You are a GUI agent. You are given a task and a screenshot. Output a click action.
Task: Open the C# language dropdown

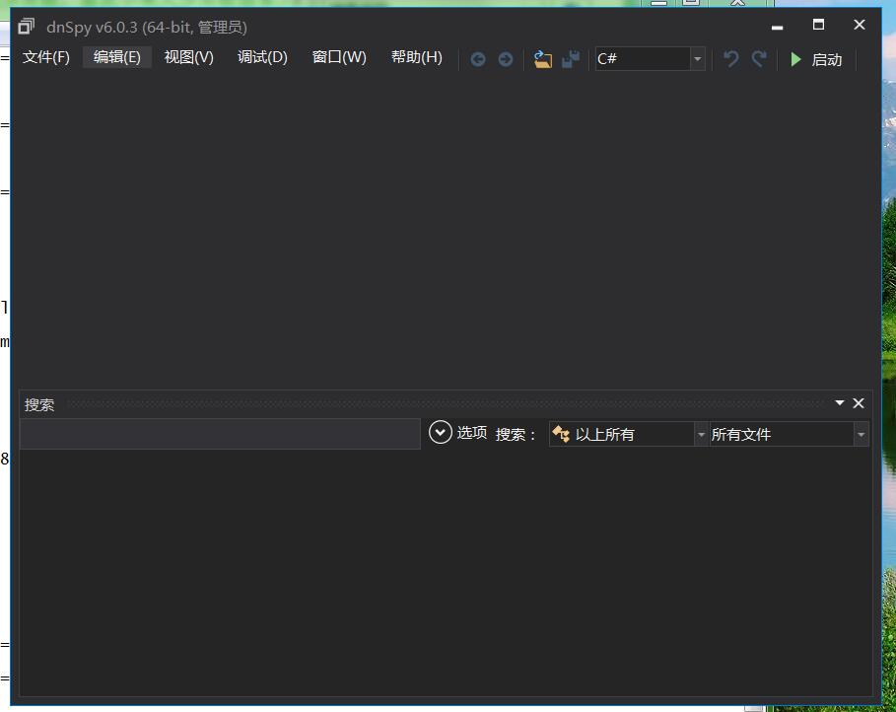coord(698,59)
